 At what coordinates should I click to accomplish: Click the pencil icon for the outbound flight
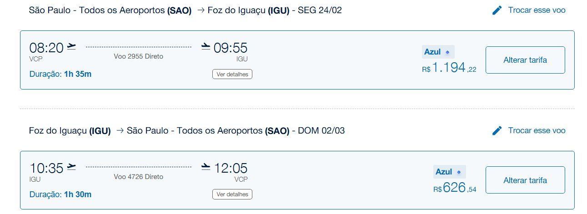click(x=497, y=10)
